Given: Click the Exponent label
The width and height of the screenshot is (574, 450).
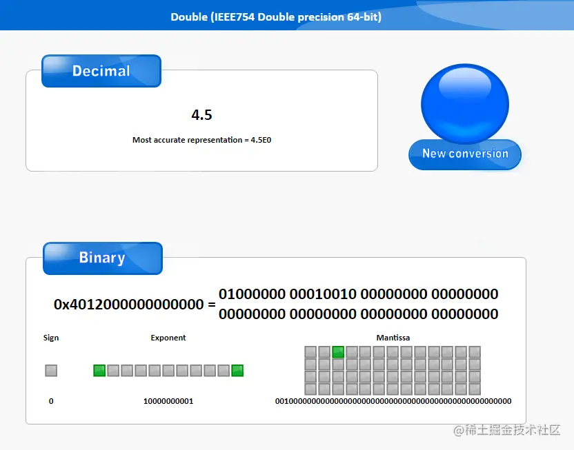Looking at the screenshot, I should (168, 338).
